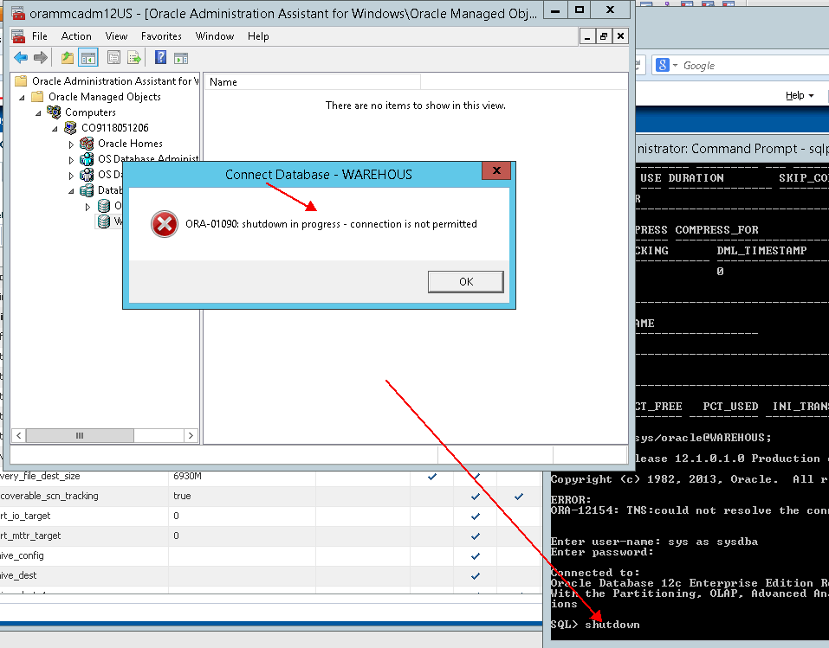This screenshot has width=829, height=648.
Task: Expand the Oracle Homes node
Action: [x=71, y=144]
